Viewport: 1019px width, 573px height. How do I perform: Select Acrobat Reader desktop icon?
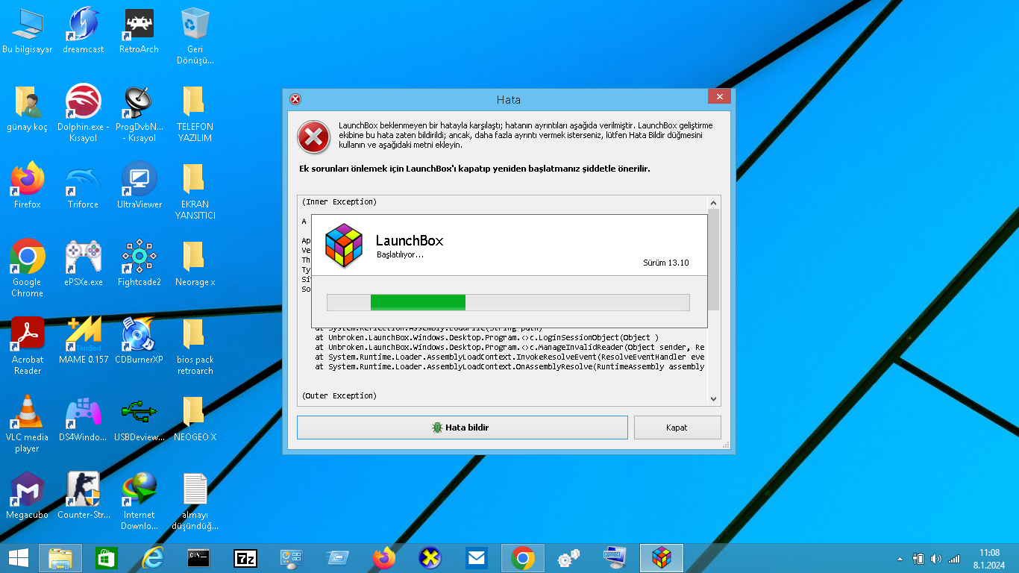point(28,346)
